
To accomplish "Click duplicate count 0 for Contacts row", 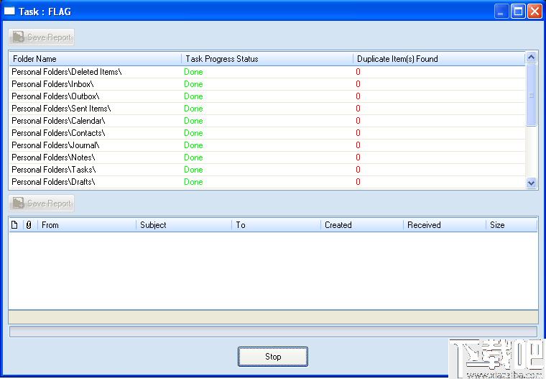I will [358, 133].
